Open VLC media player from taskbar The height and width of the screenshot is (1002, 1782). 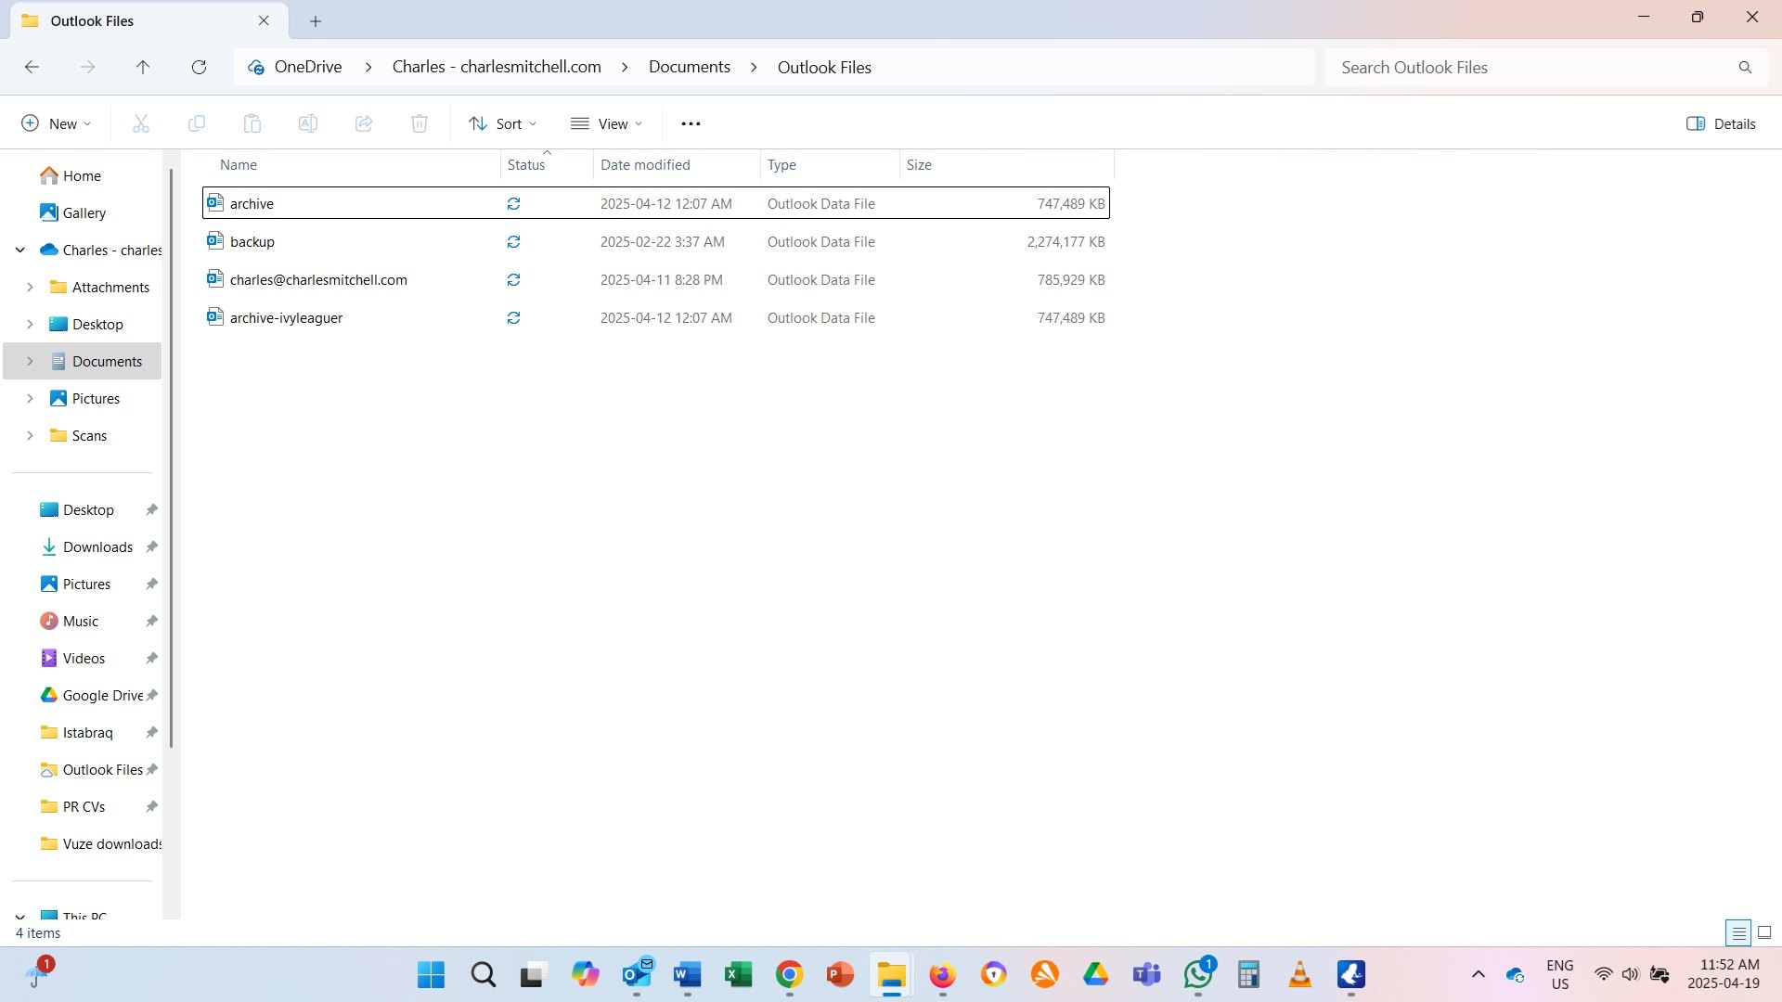tap(1299, 974)
